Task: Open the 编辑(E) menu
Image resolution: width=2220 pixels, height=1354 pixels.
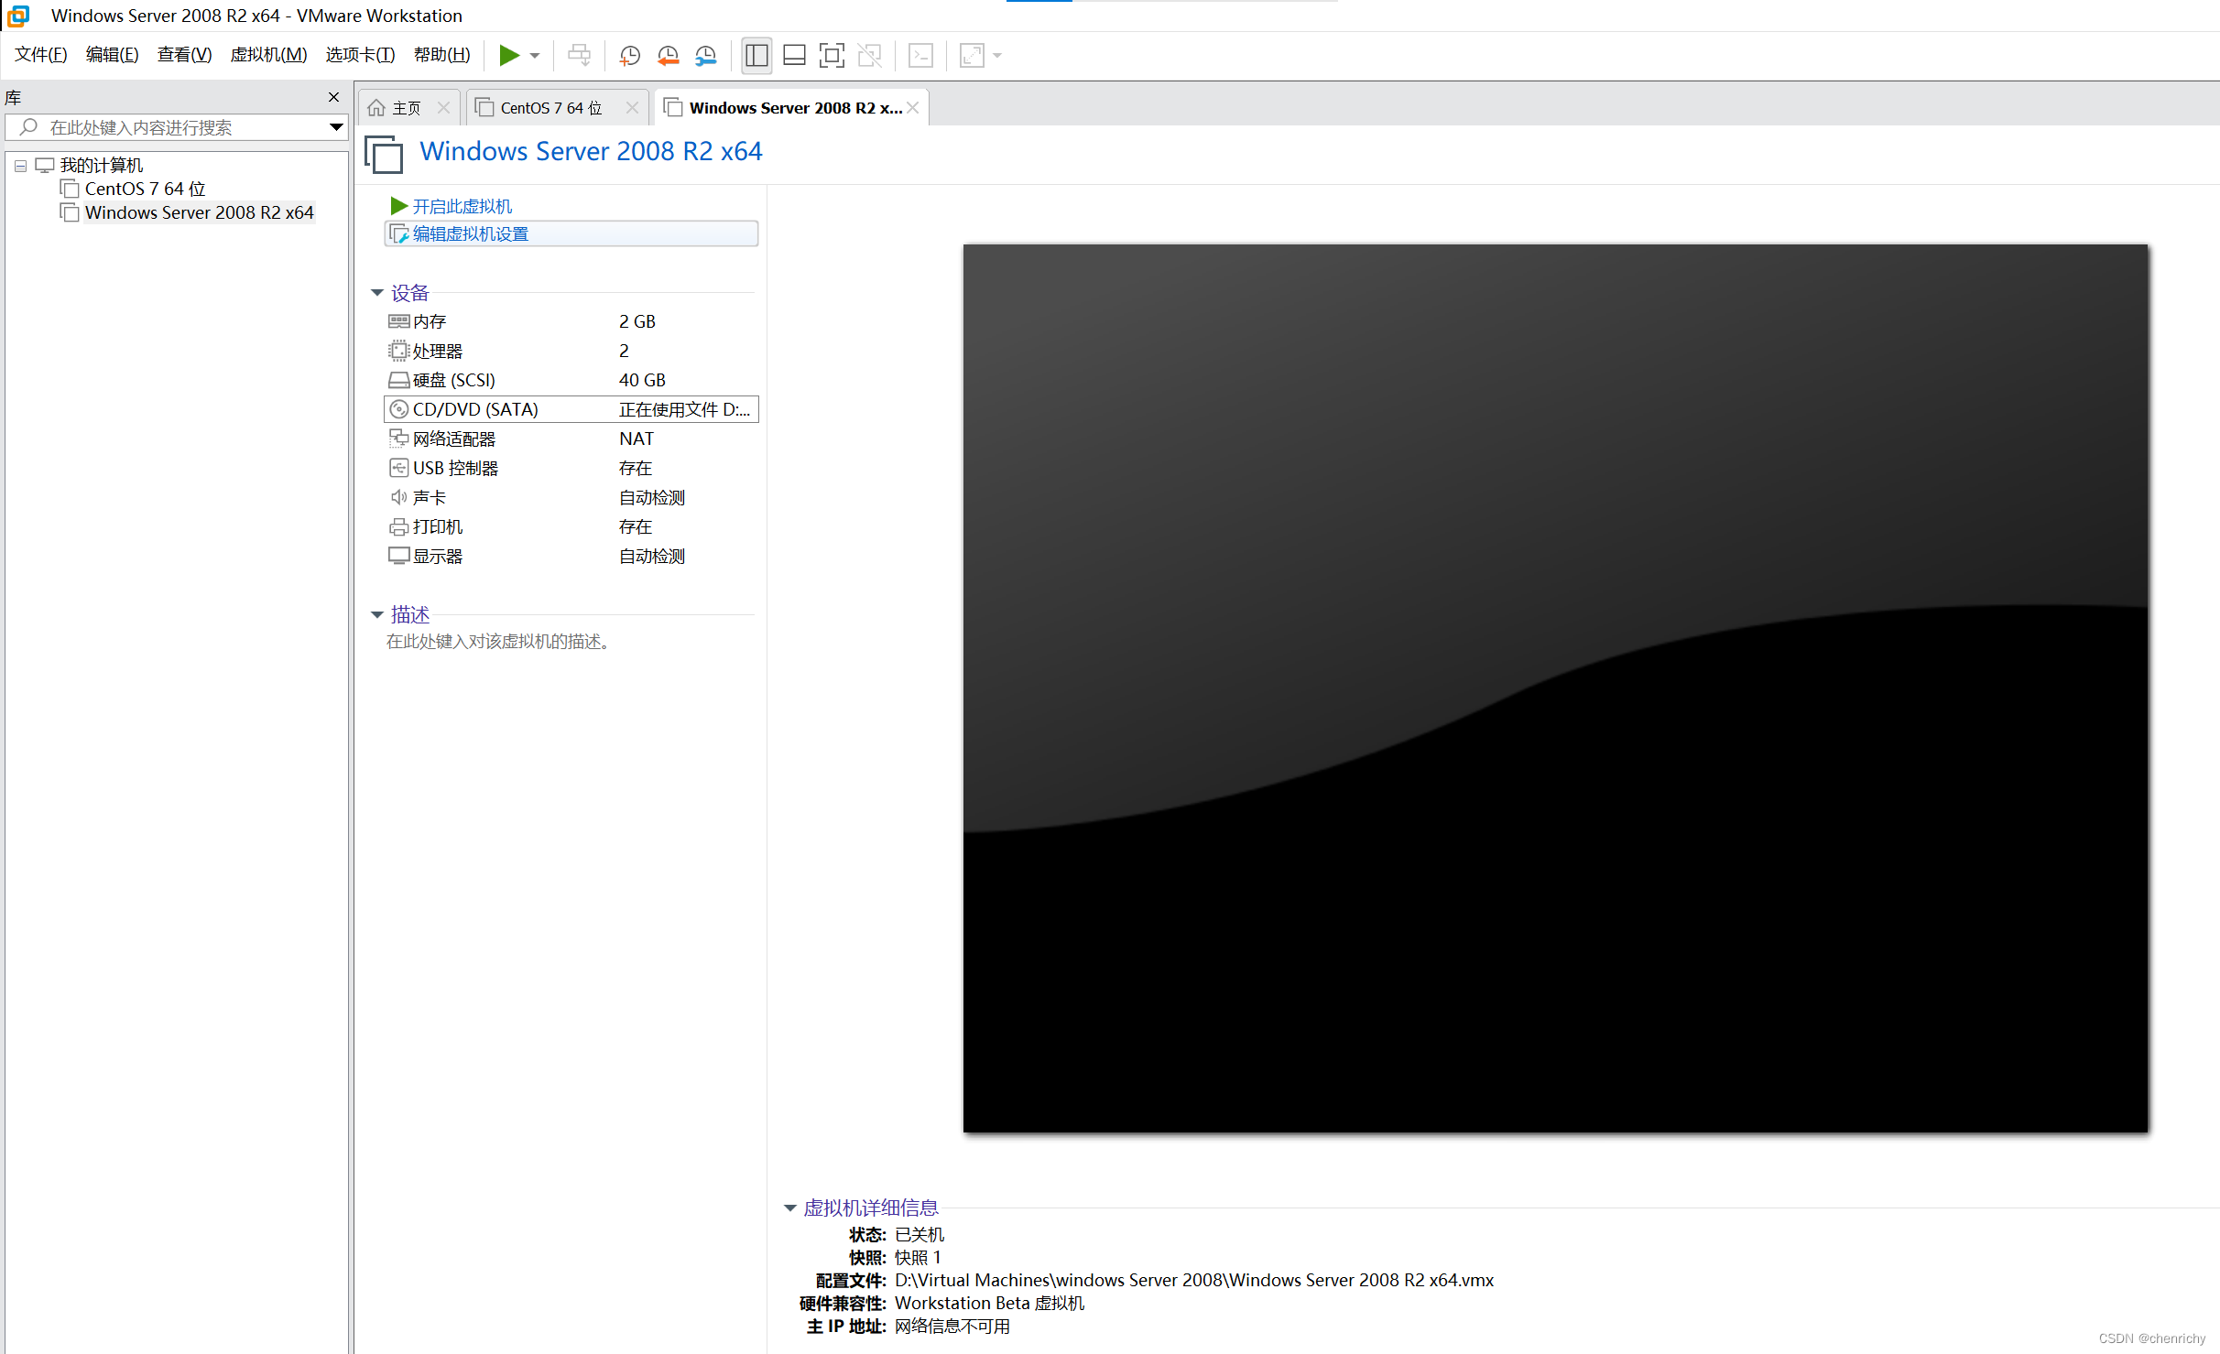Action: pos(113,55)
